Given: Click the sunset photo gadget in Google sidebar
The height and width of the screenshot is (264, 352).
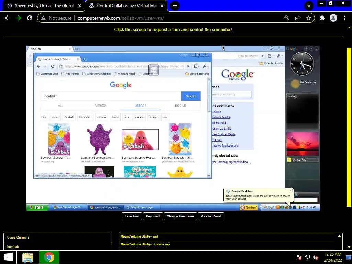Looking at the screenshot, I should coord(302,144).
